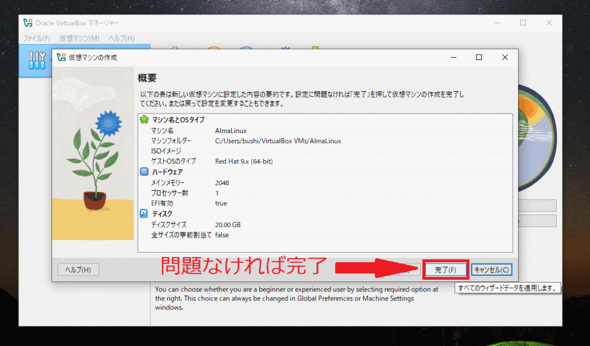
Task: Click the main memory value 2048
Action: pyautogui.click(x=222, y=183)
